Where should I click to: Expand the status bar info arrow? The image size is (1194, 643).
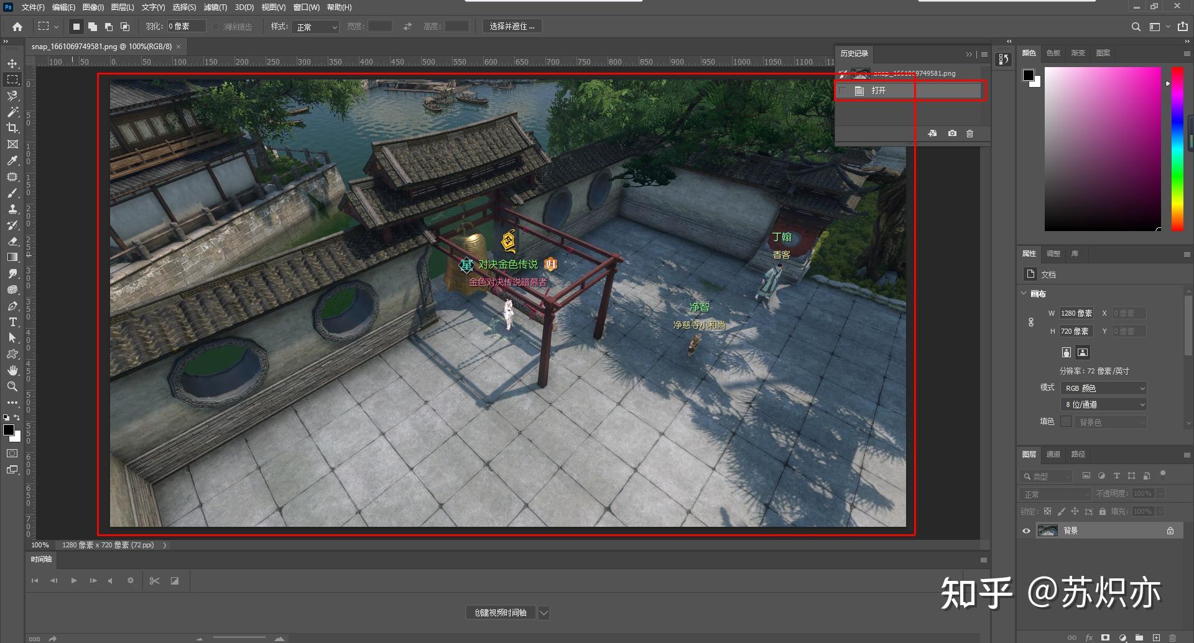[x=165, y=545]
